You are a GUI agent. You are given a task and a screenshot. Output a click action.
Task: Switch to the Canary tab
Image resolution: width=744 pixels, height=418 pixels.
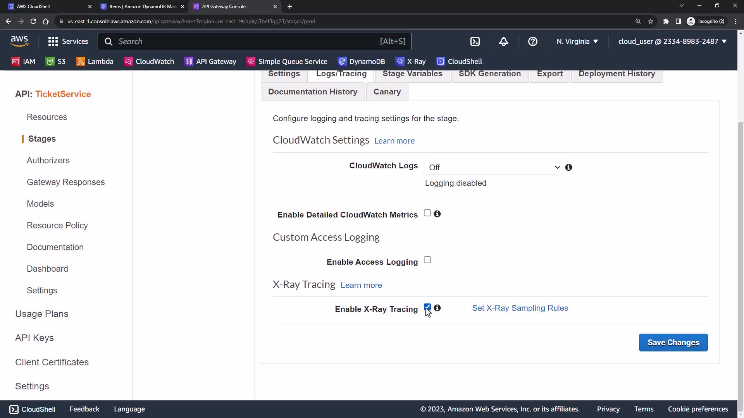(x=387, y=92)
